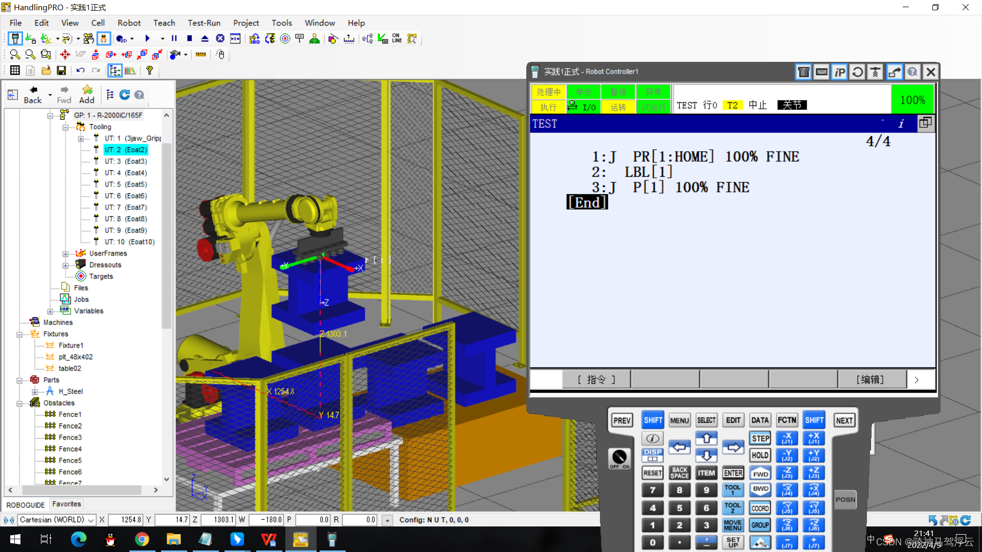Screen dimensions: 982x552
Task: Click the ON LINE toolbar icon
Action: (397, 39)
